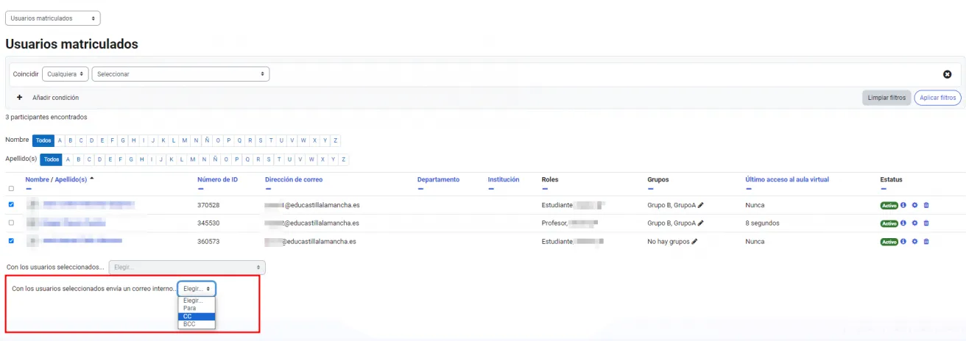Uncheck the checkbox for user 370528
This screenshot has width=966, height=341.
point(11,205)
